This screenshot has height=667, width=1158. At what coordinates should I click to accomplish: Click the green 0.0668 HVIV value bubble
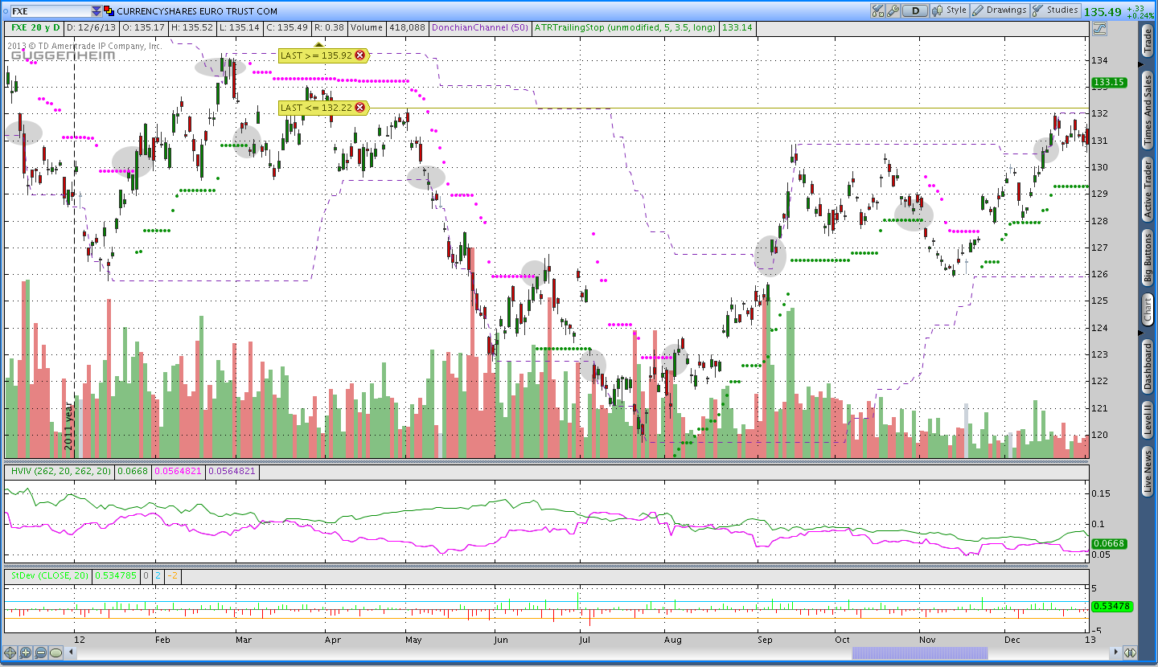(x=1108, y=544)
